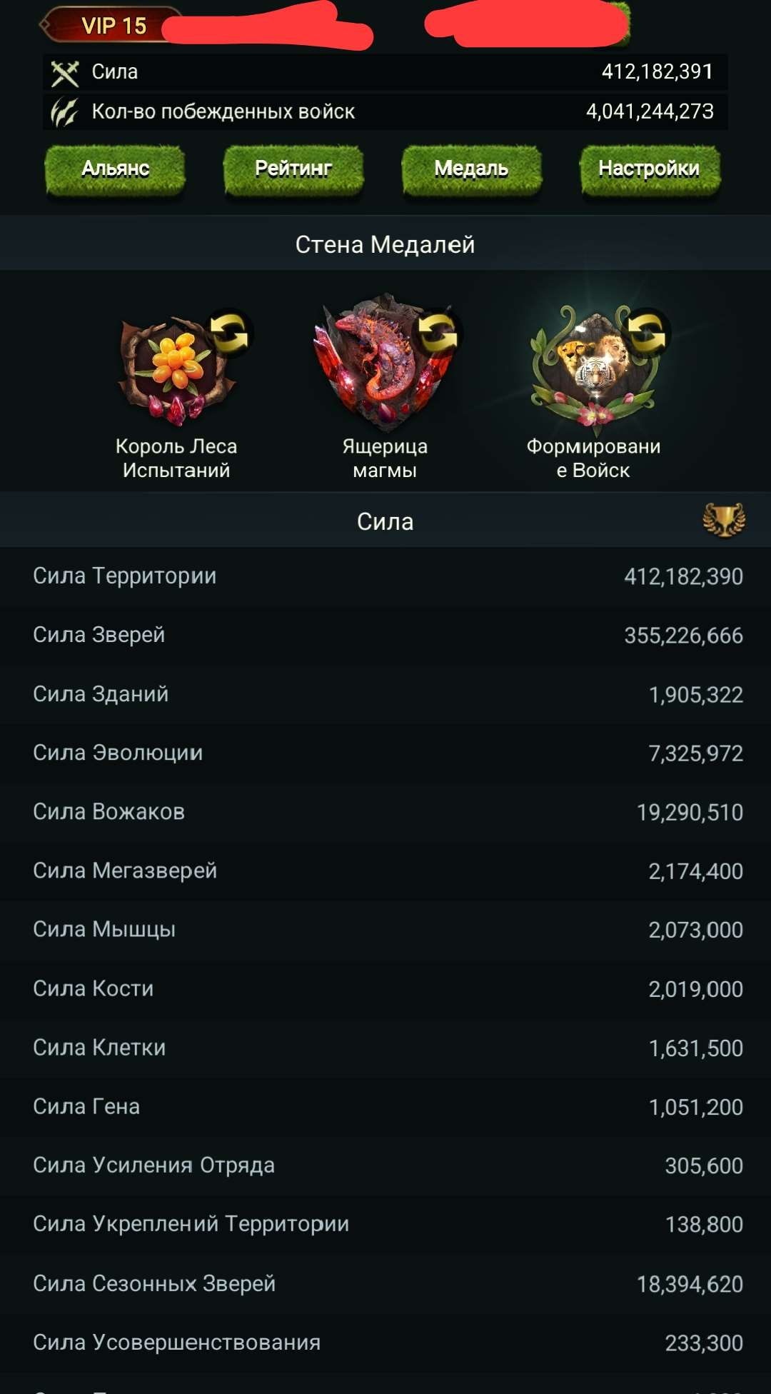Click the crossed swords Сила icon
This screenshot has height=1394, width=771.
[x=65, y=72]
